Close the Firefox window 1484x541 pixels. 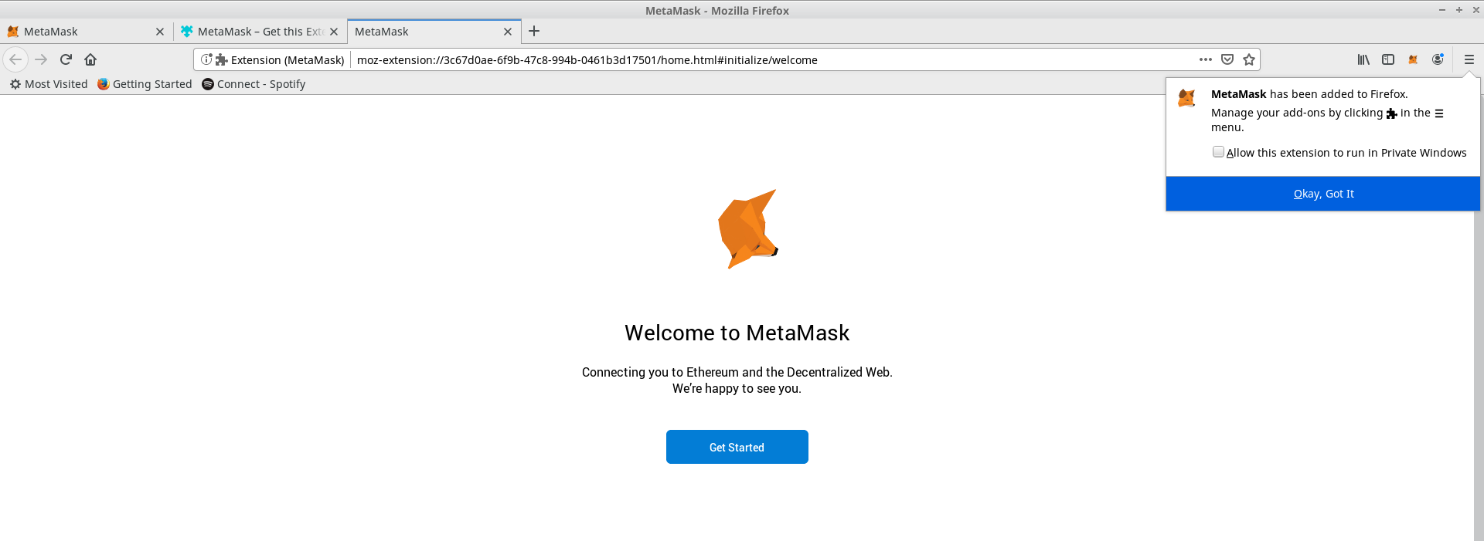coord(1475,10)
